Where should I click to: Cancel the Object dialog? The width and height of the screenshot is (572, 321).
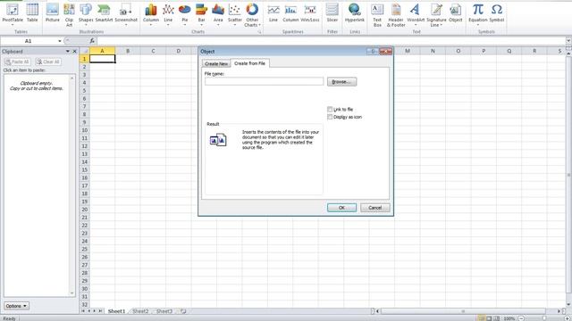tap(375, 208)
